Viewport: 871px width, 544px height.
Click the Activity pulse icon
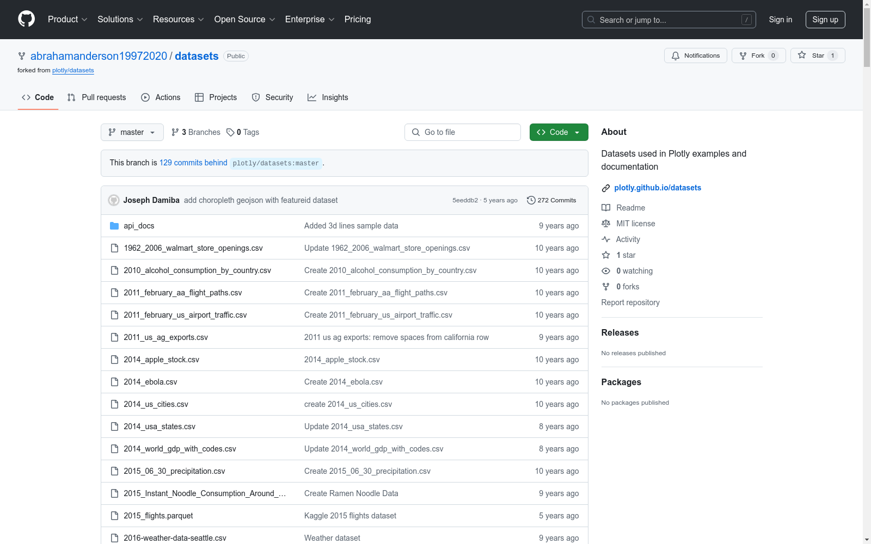pyautogui.click(x=606, y=239)
